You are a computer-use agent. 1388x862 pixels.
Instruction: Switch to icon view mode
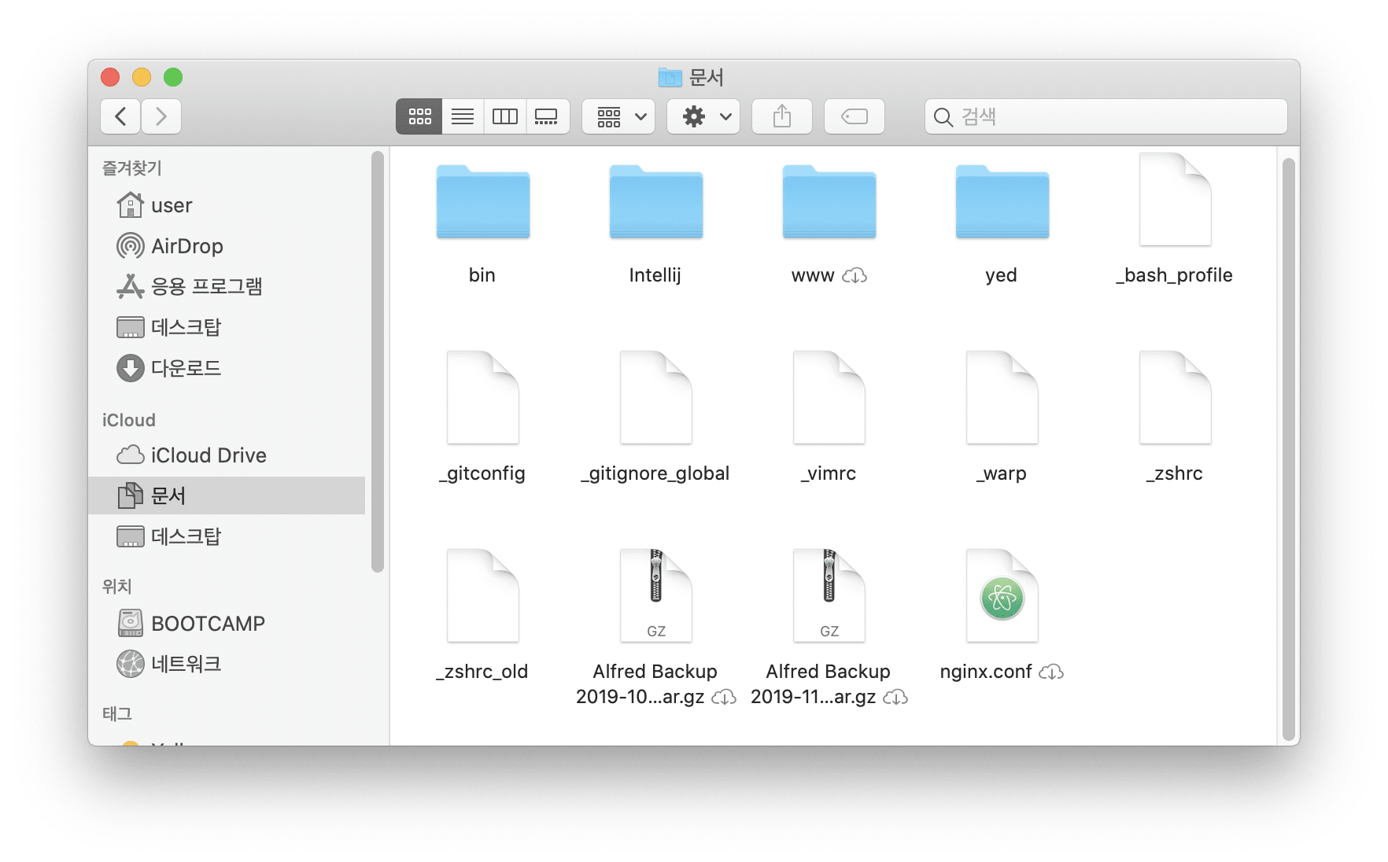[x=419, y=116]
